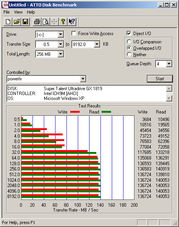Click the Super Talent Ultradrive GX 1819 text
This screenshot has height=227, width=179.
73,89
